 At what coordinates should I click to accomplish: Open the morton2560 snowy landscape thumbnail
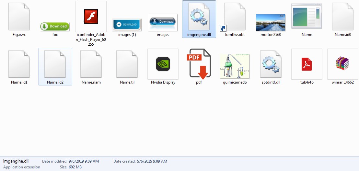(x=271, y=22)
